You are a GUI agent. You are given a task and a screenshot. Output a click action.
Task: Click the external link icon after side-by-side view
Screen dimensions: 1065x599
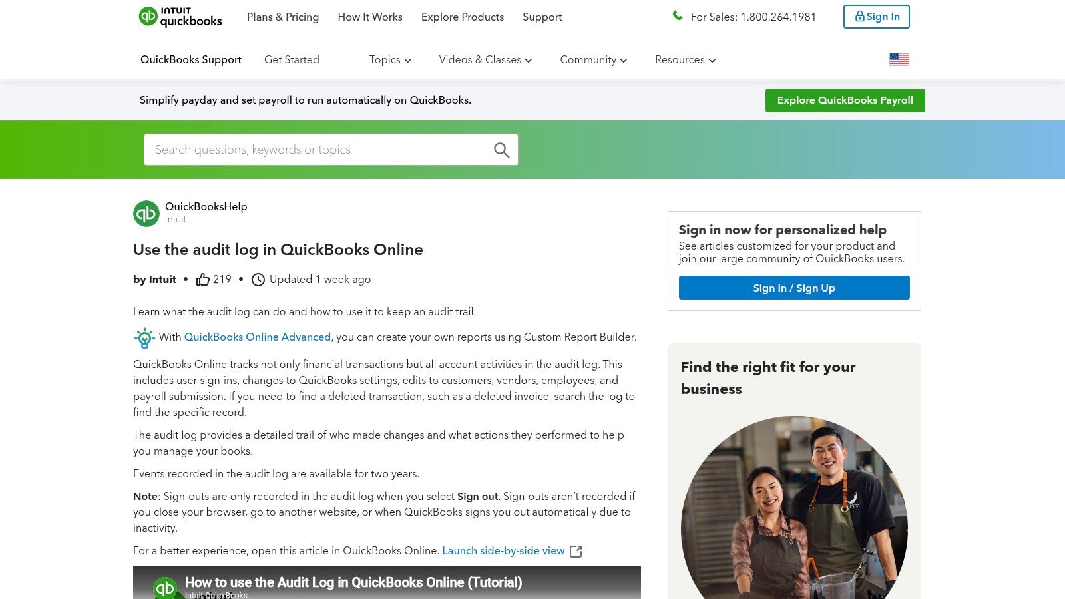[x=576, y=552]
